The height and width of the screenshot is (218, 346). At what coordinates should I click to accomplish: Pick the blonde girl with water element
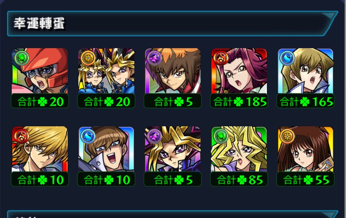(x=305, y=71)
